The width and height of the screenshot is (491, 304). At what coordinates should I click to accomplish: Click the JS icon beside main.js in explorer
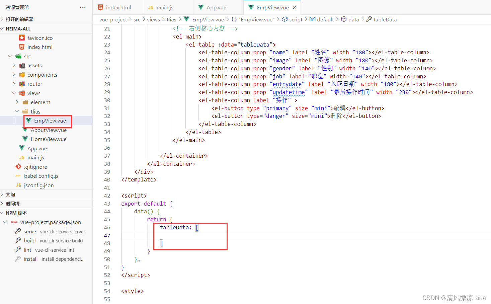coord(22,158)
